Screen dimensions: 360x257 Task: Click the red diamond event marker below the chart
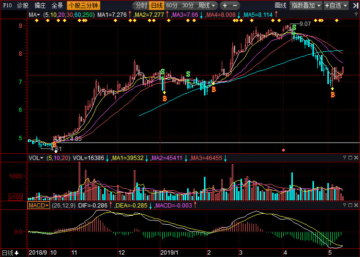pyautogui.click(x=283, y=150)
